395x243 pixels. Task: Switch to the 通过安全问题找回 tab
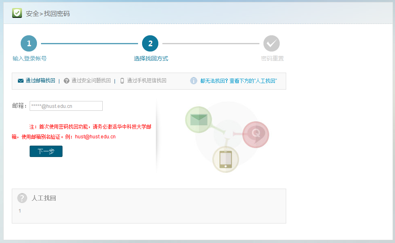click(x=91, y=81)
